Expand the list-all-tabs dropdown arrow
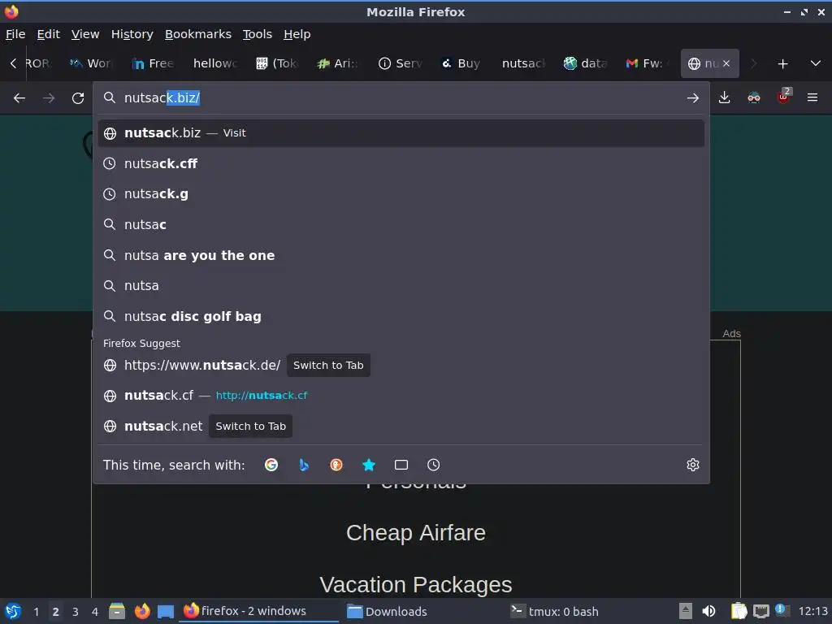Image resolution: width=832 pixels, height=624 pixels. [816, 63]
